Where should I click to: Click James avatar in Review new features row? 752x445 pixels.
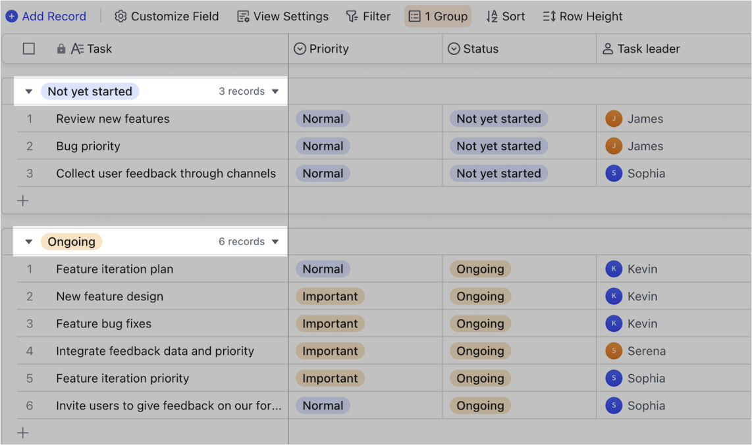tap(614, 119)
